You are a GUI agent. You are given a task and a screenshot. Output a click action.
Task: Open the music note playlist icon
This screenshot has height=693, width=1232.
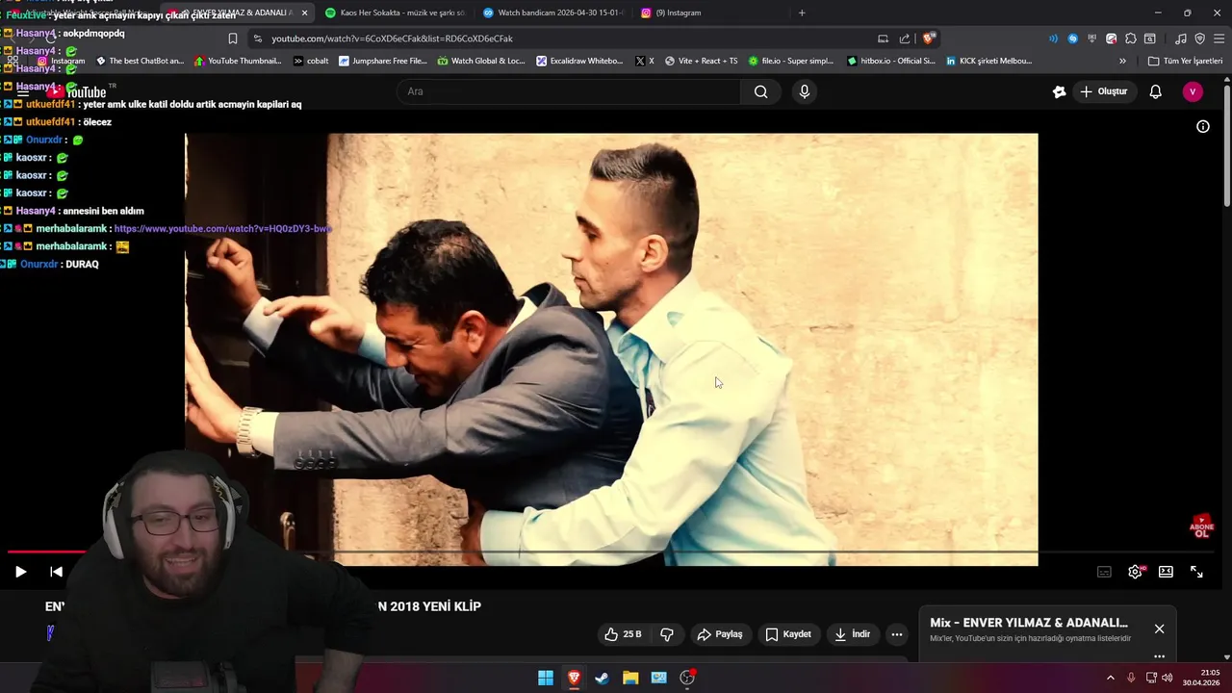pos(1180,38)
